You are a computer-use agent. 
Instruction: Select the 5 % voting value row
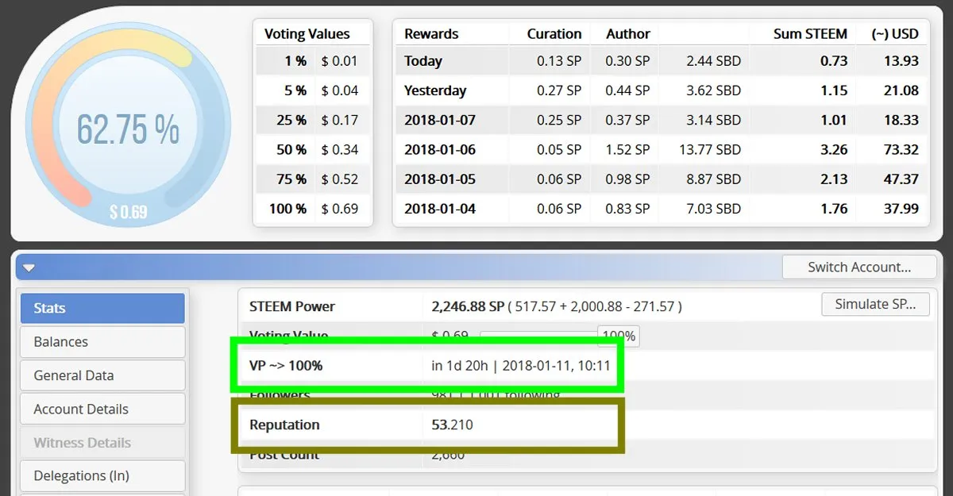point(313,90)
